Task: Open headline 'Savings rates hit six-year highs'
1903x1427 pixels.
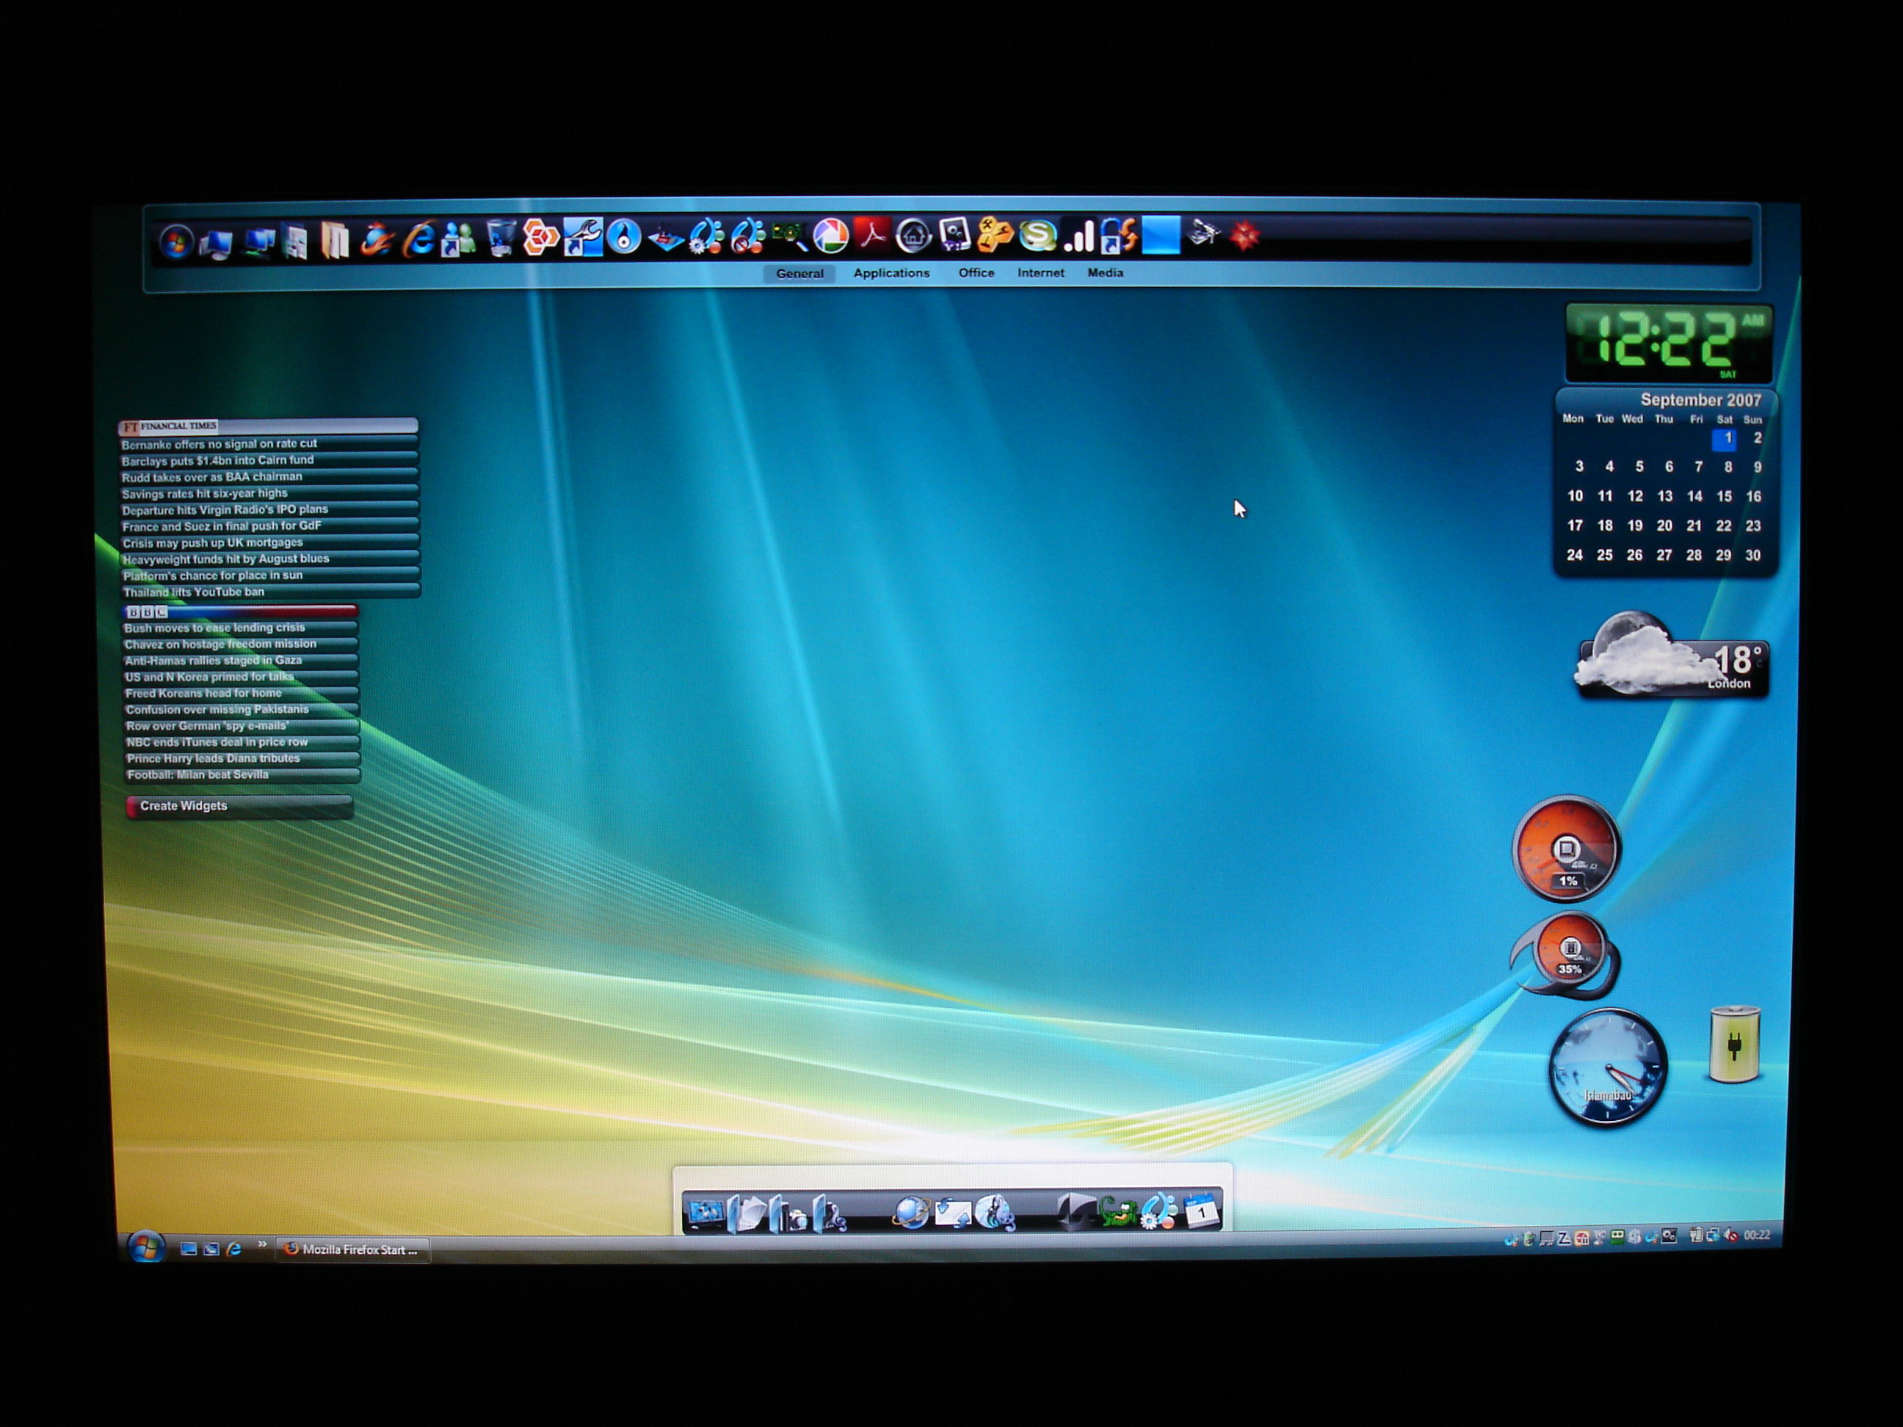Action: [269, 494]
